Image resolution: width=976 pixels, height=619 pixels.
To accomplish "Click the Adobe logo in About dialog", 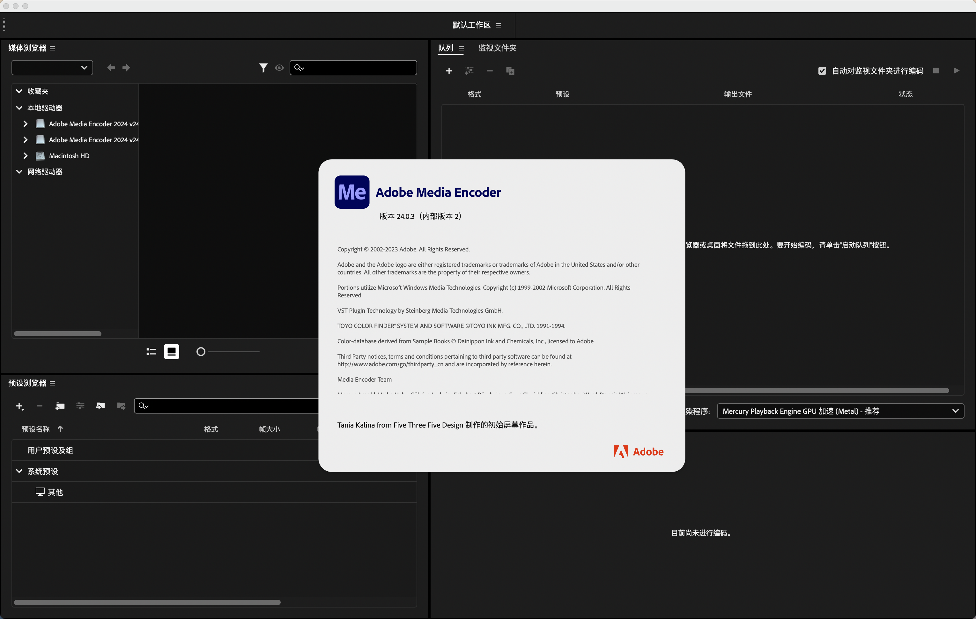I will (x=638, y=451).
